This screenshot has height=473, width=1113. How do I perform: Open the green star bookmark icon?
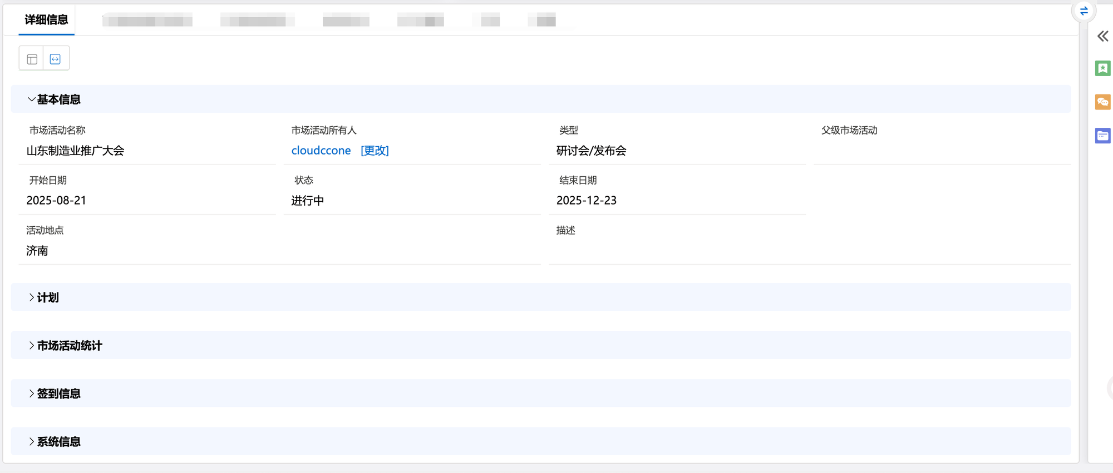[x=1102, y=68]
